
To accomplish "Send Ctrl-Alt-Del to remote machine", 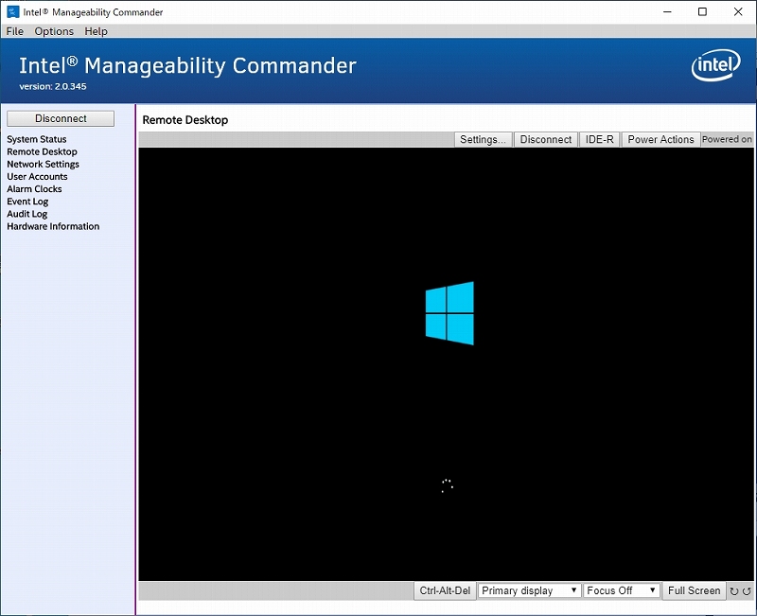I will click(445, 590).
